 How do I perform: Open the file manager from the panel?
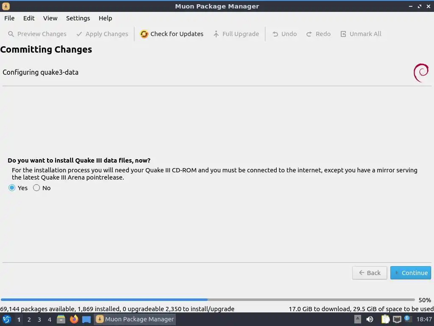click(x=61, y=319)
